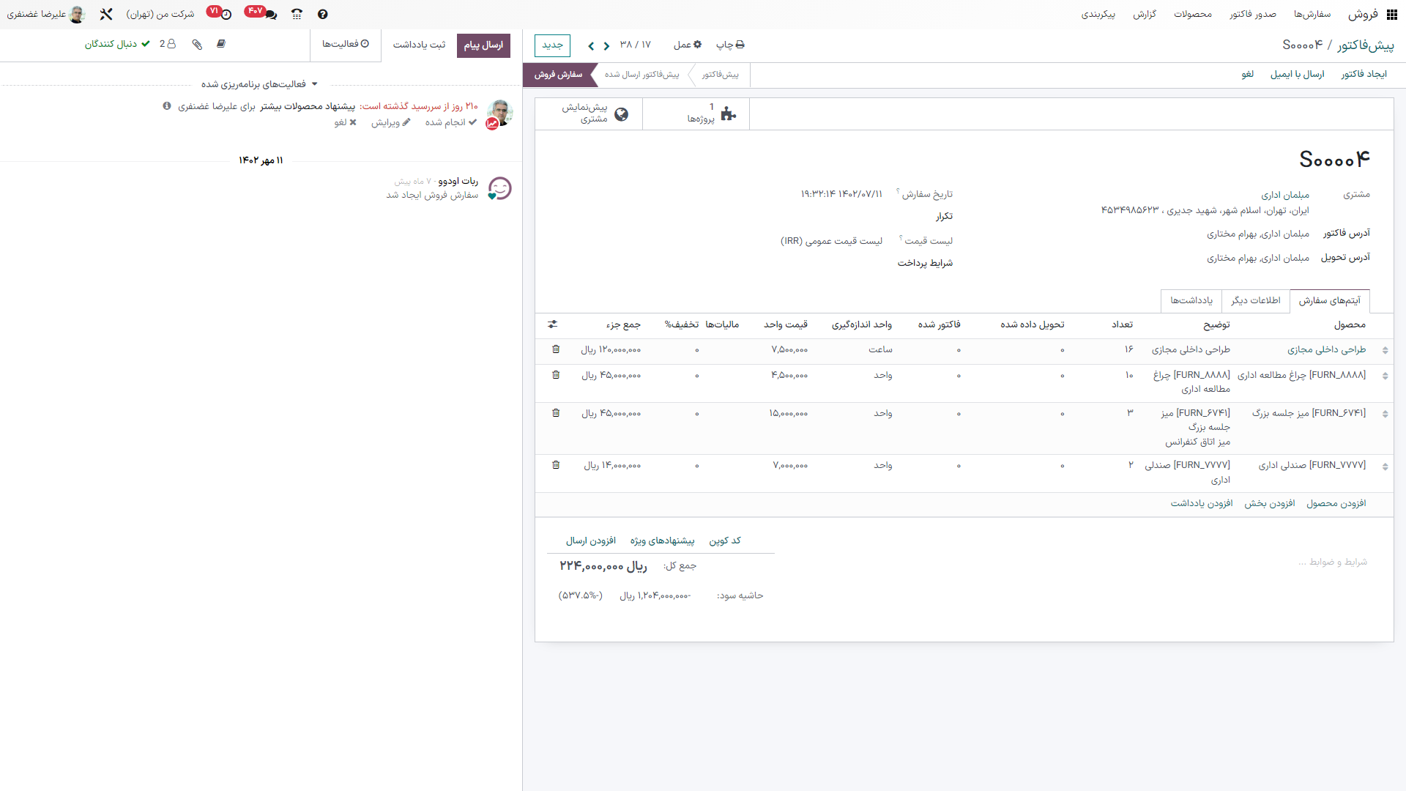
Task: Click create invoice (ایجاد فاکتور) button
Action: [x=1364, y=75]
